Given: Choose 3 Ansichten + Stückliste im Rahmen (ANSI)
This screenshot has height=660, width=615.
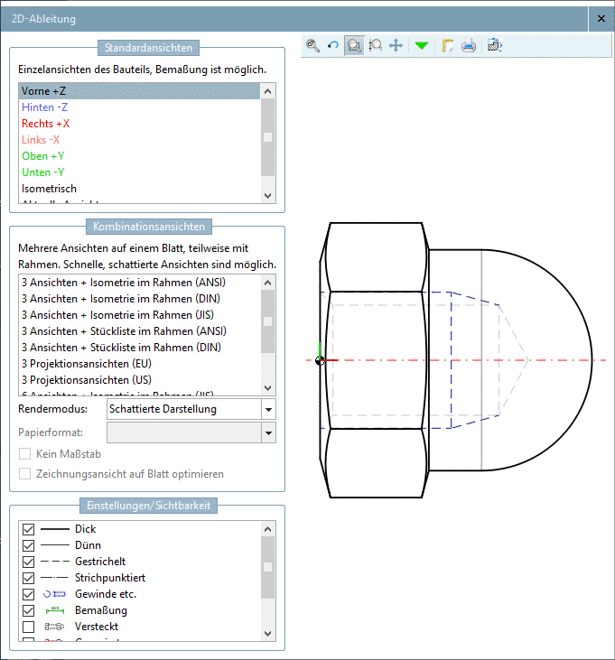Looking at the screenshot, I should [x=140, y=331].
